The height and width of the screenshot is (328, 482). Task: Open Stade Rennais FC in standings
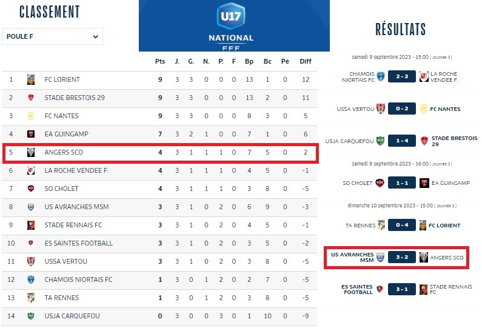click(74, 225)
